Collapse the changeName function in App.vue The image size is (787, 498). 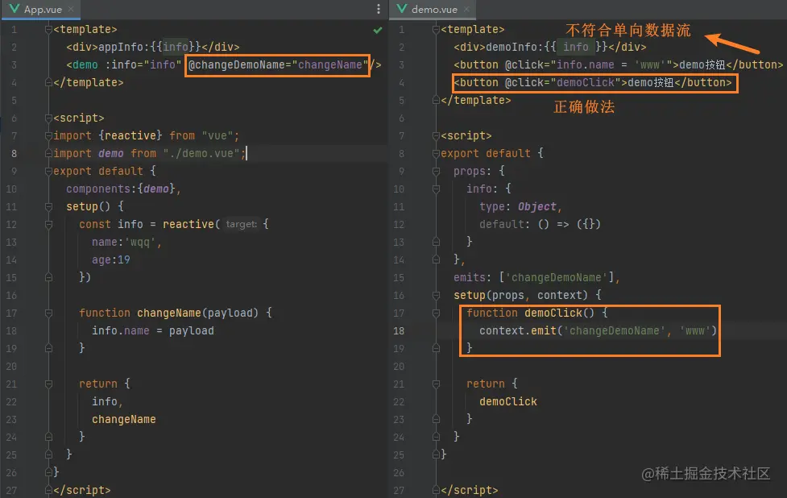click(x=48, y=313)
